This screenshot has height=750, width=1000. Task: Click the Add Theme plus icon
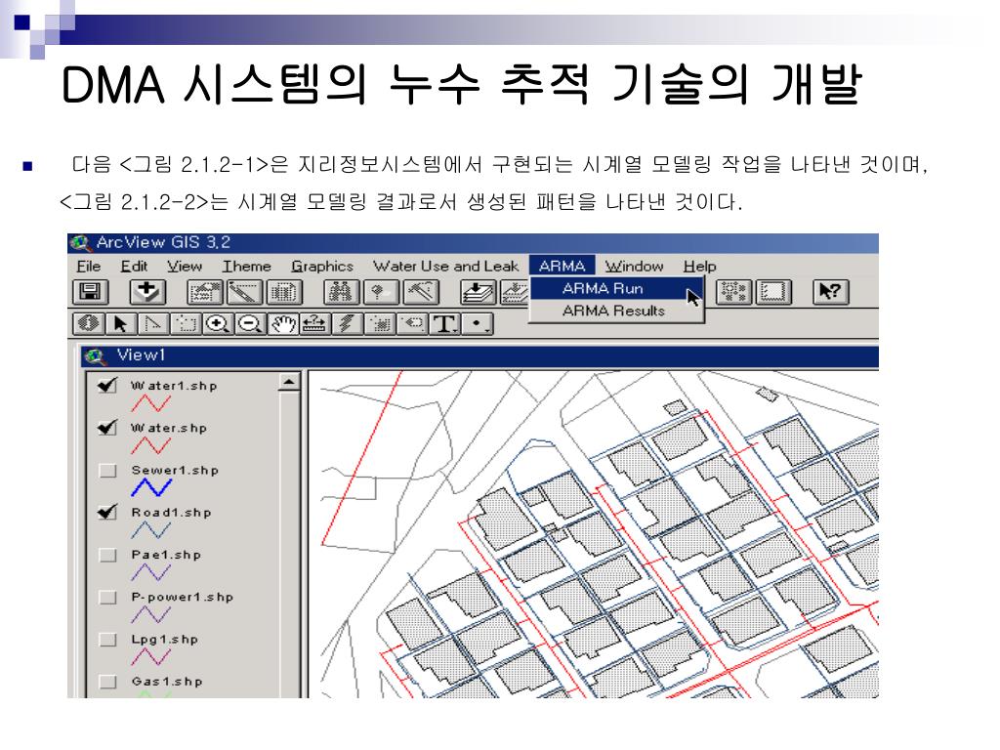[x=147, y=292]
